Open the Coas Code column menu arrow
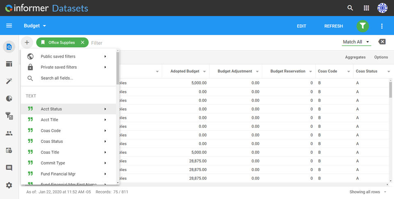 (348, 72)
